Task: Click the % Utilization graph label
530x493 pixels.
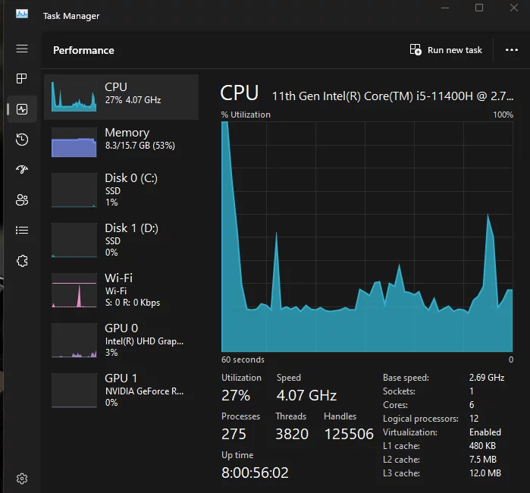Action: pyautogui.click(x=246, y=115)
